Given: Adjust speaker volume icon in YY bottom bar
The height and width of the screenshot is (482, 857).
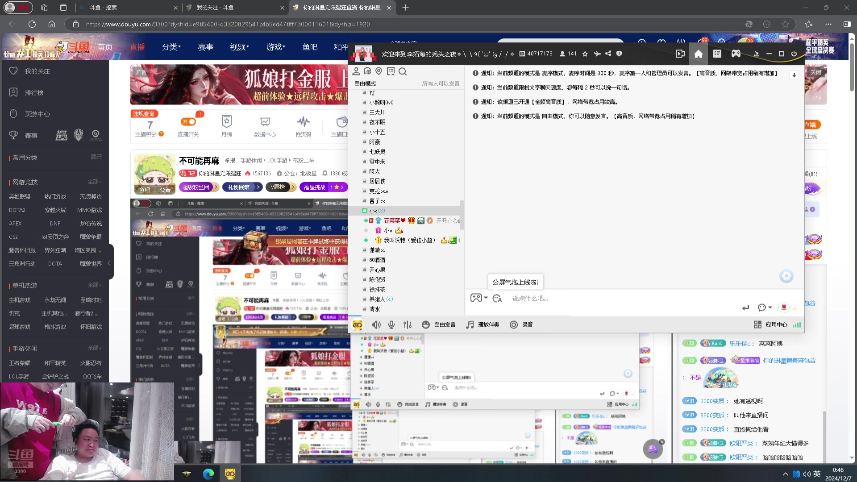Looking at the screenshot, I should pos(376,324).
